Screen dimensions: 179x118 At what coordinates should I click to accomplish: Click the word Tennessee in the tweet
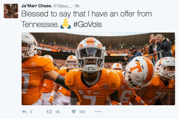[x=40, y=24]
